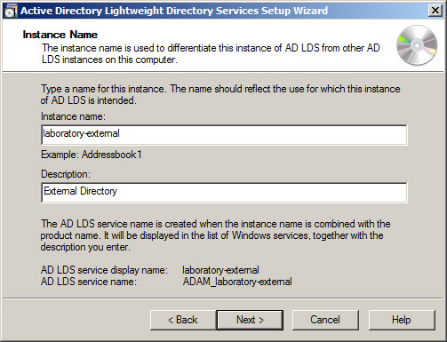
Task: Open Help for the wizard
Action: (x=402, y=320)
